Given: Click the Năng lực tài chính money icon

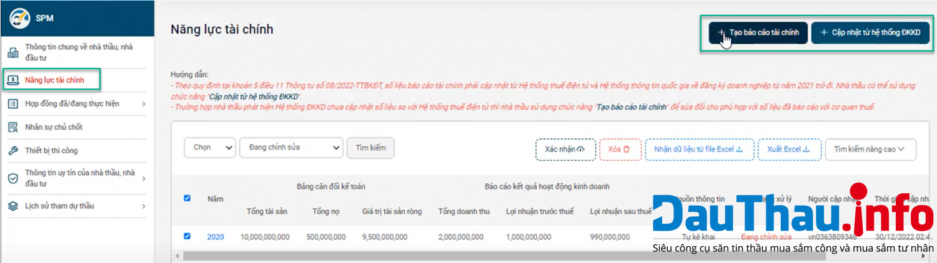Looking at the screenshot, I should click(x=12, y=80).
